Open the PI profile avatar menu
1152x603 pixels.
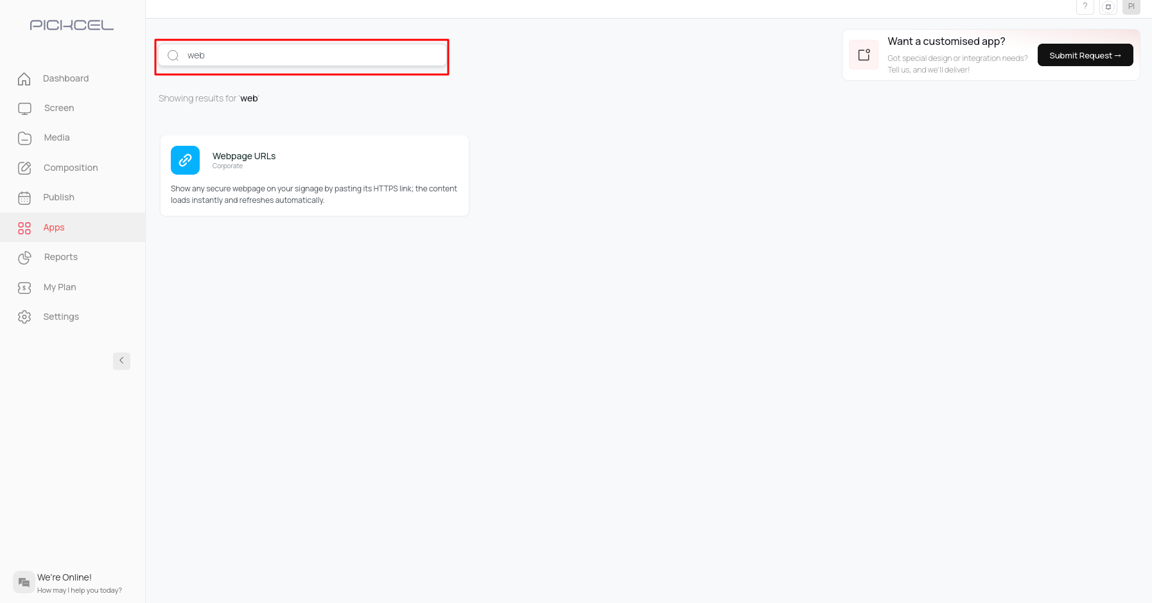click(x=1131, y=6)
